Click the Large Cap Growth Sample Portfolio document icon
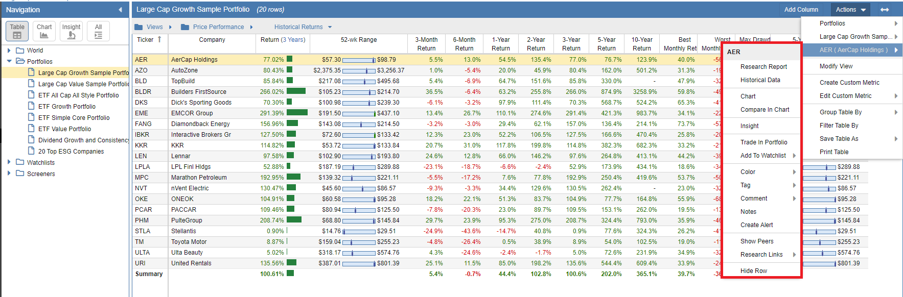 pos(32,72)
